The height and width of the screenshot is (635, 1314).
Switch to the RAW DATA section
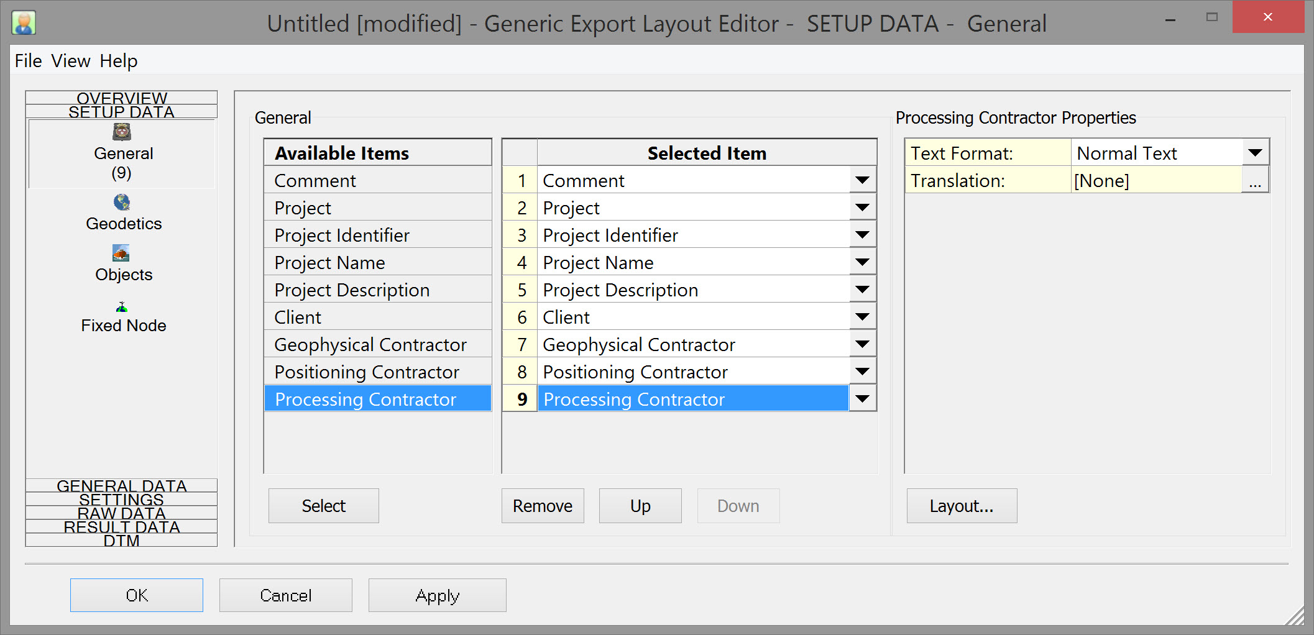pos(122,513)
